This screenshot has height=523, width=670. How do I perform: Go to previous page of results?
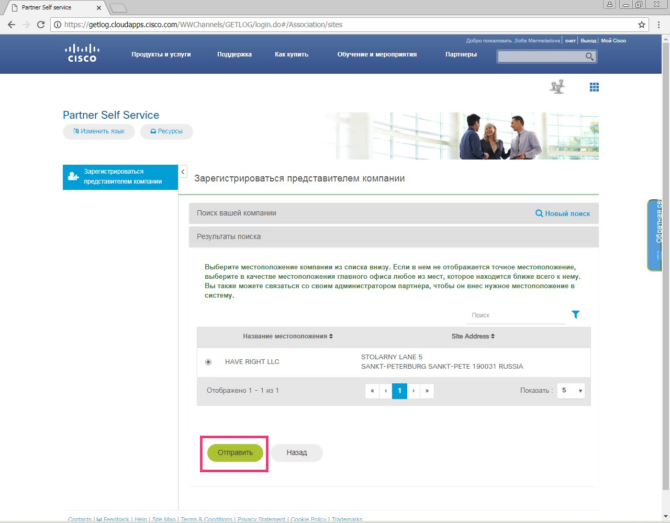pyautogui.click(x=386, y=391)
